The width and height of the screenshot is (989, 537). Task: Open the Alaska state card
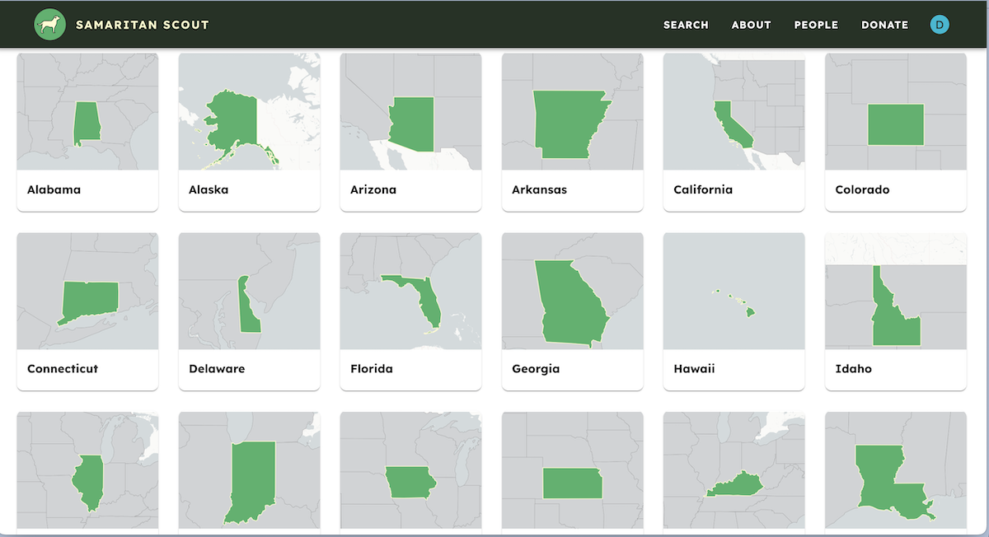coord(249,132)
